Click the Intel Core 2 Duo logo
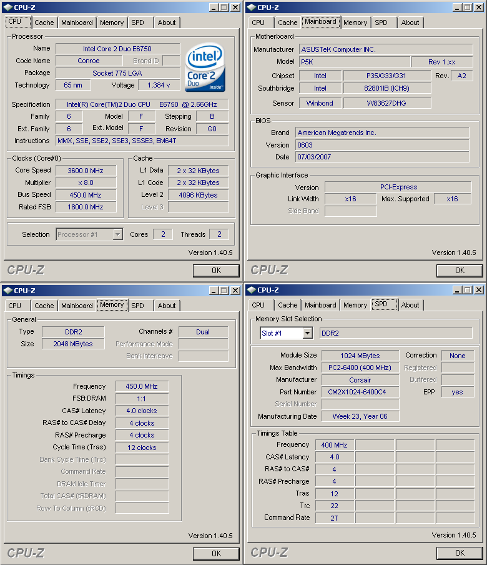Screen dimensions: 487x565 point(205,67)
